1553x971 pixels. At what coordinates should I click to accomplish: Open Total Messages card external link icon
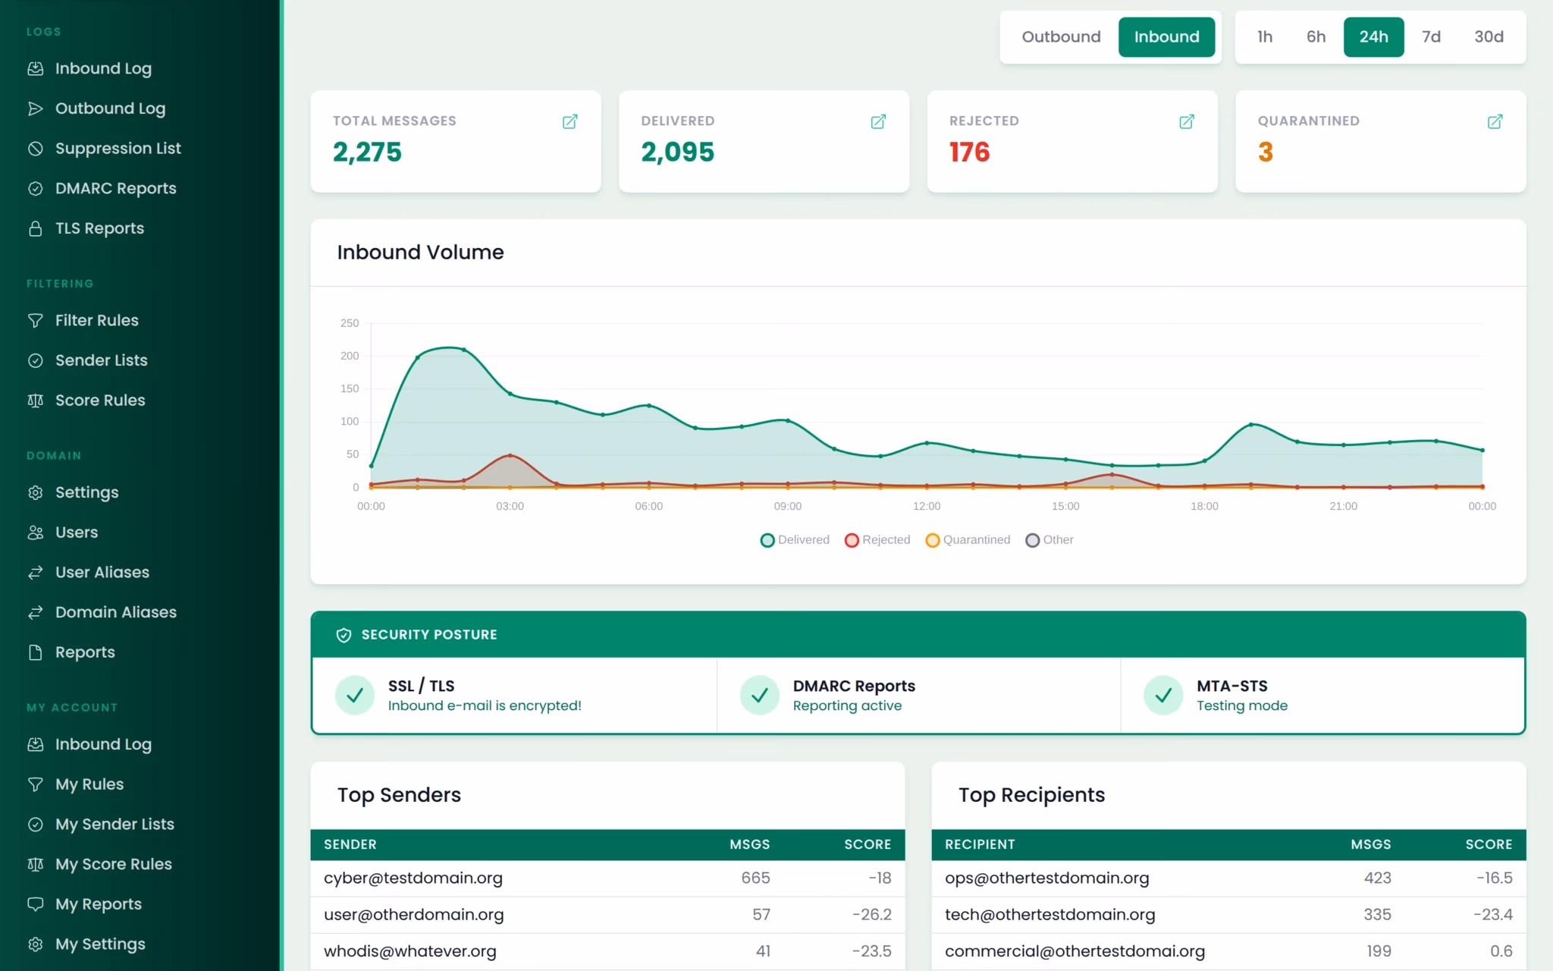pyautogui.click(x=569, y=121)
